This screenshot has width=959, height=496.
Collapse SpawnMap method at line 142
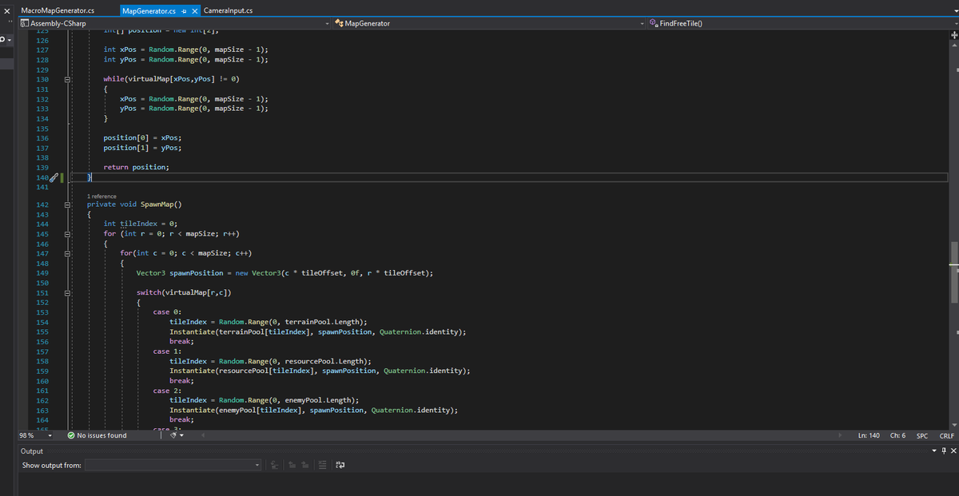(x=68, y=205)
